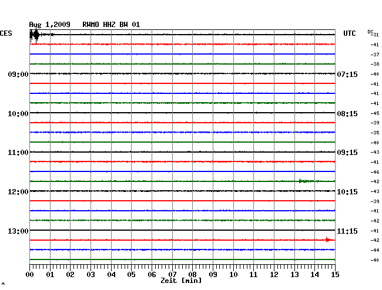Click the DC offset value '-37'

tap(375, 55)
